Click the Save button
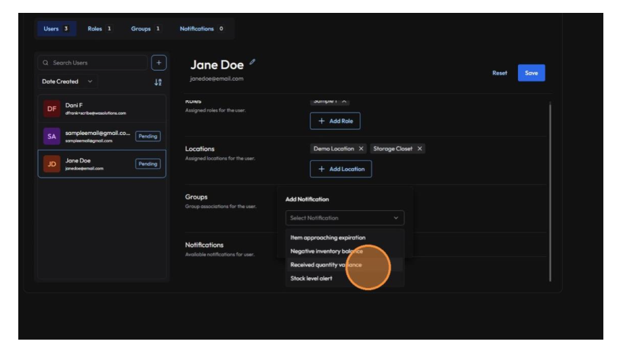The image size is (623, 347). click(531, 73)
